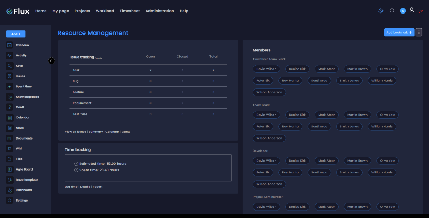Open the search magnifier in the header
Viewport: 429px width, 218px height.
coord(392,11)
